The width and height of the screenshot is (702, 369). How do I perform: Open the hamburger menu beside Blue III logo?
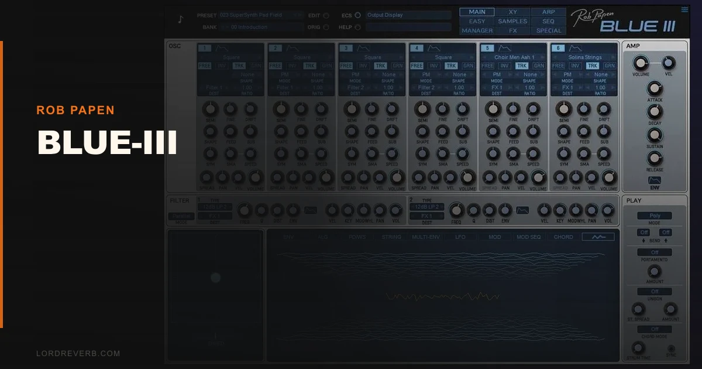click(684, 9)
